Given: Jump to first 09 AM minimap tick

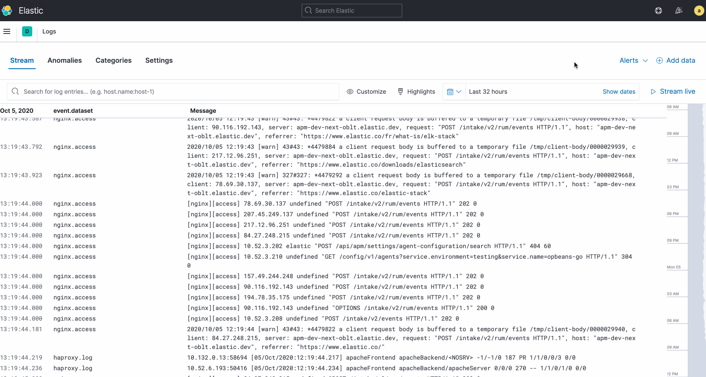Looking at the screenshot, I should 673,134.
